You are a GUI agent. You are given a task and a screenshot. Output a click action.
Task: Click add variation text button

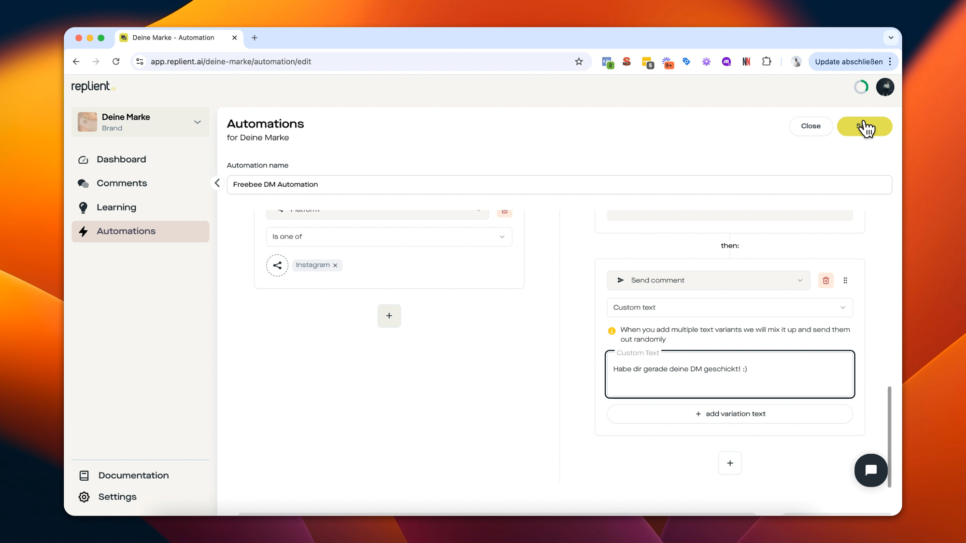point(729,414)
